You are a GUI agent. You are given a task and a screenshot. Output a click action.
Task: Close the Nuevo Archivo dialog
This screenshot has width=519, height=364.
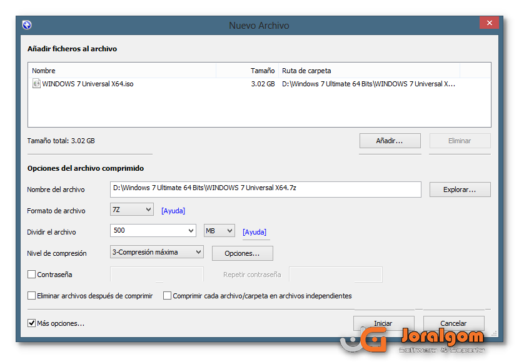click(489, 23)
